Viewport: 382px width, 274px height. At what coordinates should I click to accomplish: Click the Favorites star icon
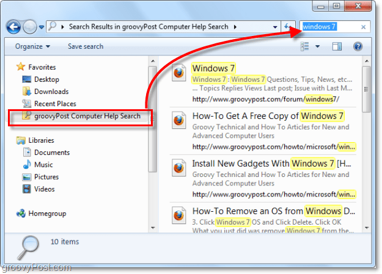coord(21,67)
